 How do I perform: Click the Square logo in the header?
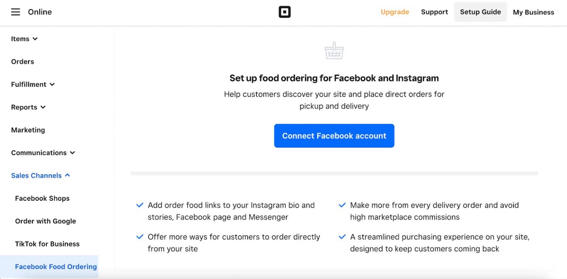285,11
